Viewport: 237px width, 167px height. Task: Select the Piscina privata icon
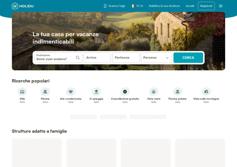coord(177,91)
